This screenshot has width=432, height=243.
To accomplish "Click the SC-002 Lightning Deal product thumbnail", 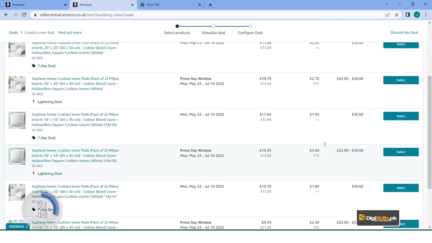I will pos(17,156).
